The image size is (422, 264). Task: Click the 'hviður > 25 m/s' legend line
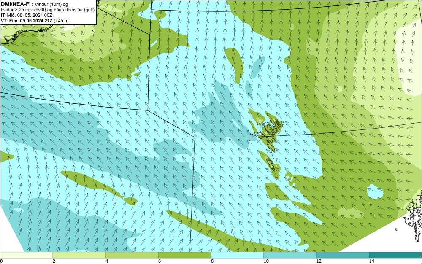click(x=48, y=10)
